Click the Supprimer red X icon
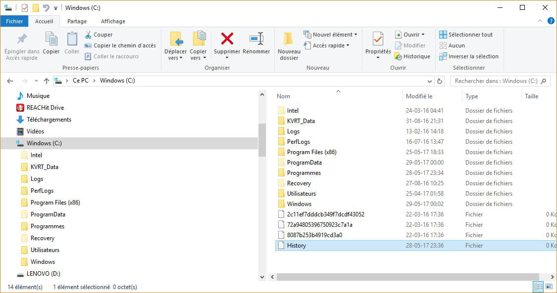The image size is (557, 293). [x=227, y=39]
